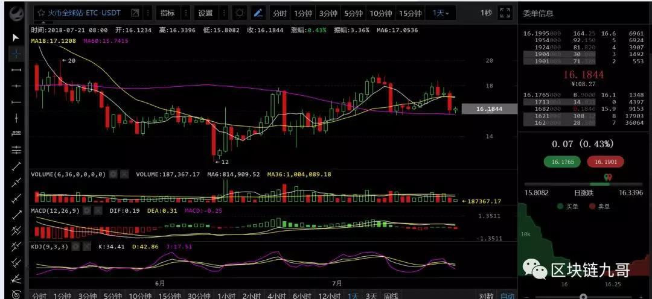Select the crosshair cursor tool

(16, 54)
